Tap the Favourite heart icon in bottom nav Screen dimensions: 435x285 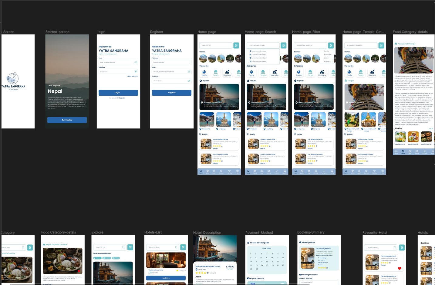(229, 171)
